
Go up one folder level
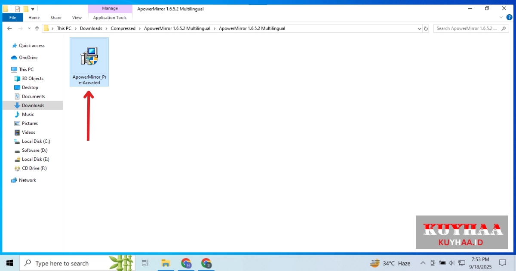pyautogui.click(x=37, y=28)
